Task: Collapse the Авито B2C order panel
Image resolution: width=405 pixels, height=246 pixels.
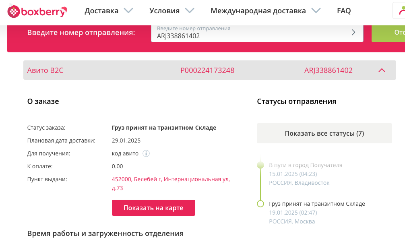Action: tap(382, 70)
